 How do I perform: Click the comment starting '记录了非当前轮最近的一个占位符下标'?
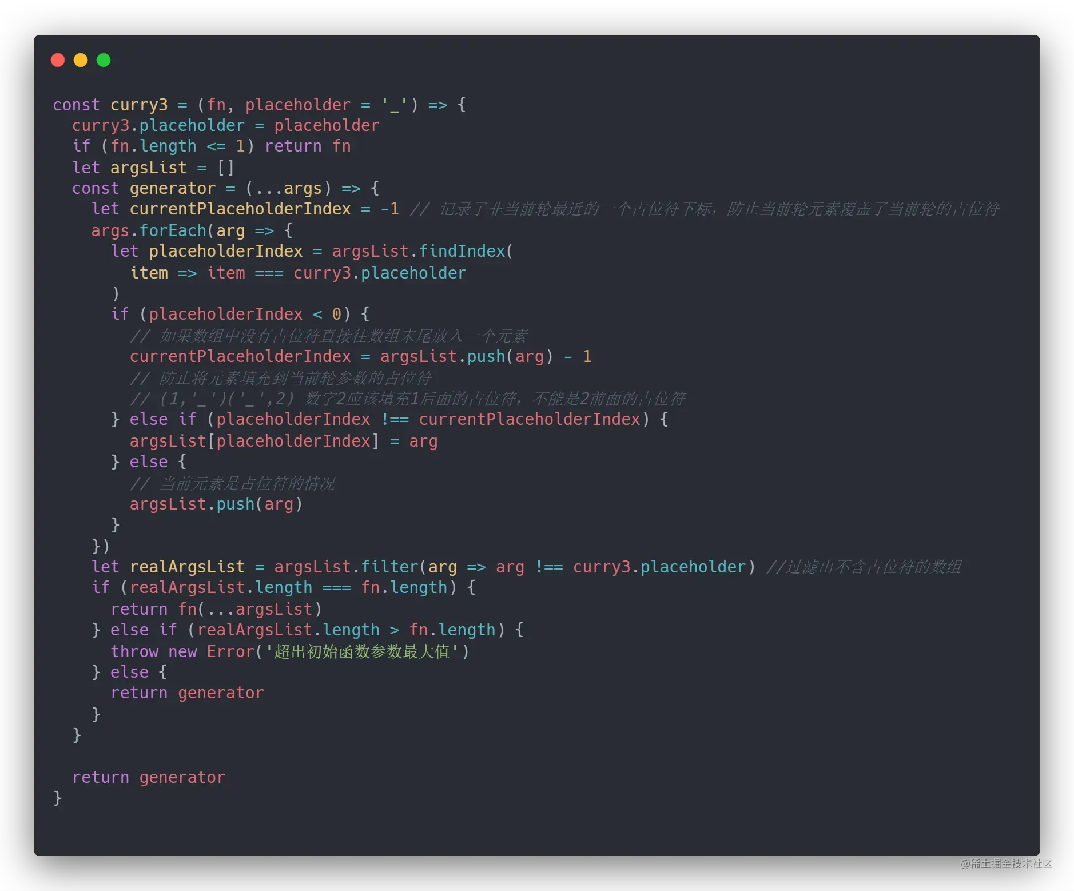tap(705, 209)
